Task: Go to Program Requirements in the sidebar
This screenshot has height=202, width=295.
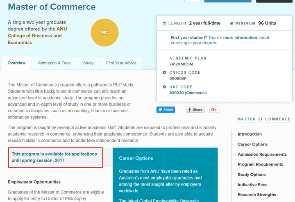Action: click(260, 164)
